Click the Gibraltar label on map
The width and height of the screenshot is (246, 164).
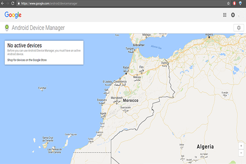coord(139,45)
